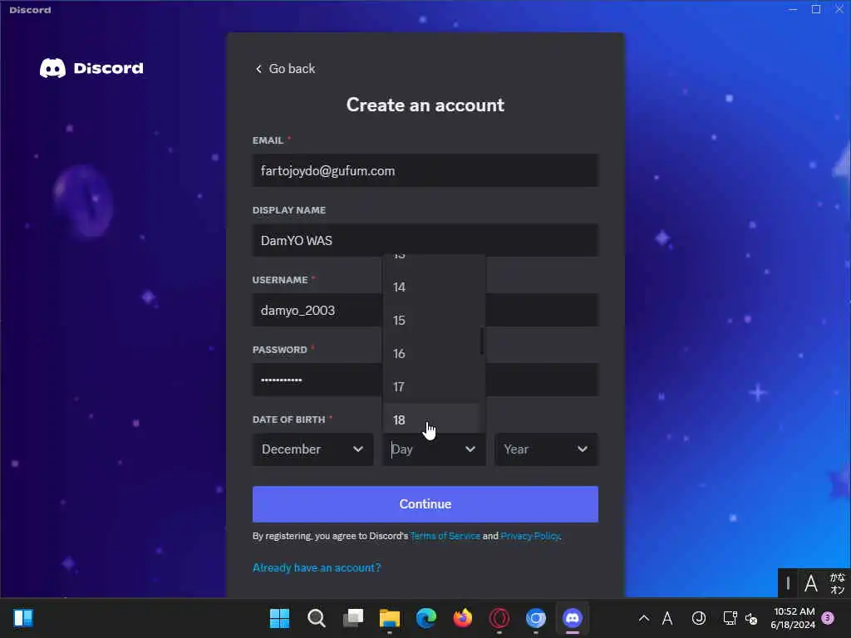
Task: Open Task View on taskbar
Action: (352, 618)
